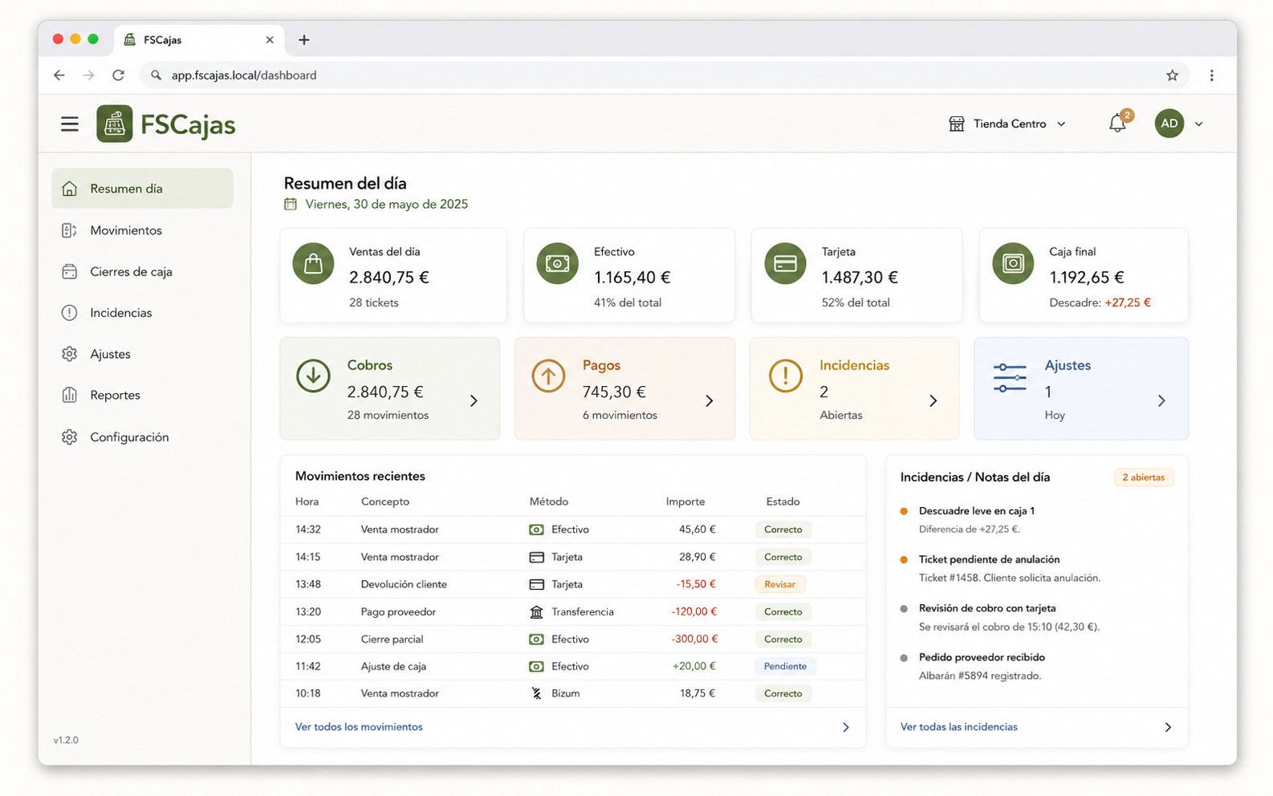The width and height of the screenshot is (1273, 796).
Task: Click Pago proveedor concept cell
Action: [x=398, y=611]
